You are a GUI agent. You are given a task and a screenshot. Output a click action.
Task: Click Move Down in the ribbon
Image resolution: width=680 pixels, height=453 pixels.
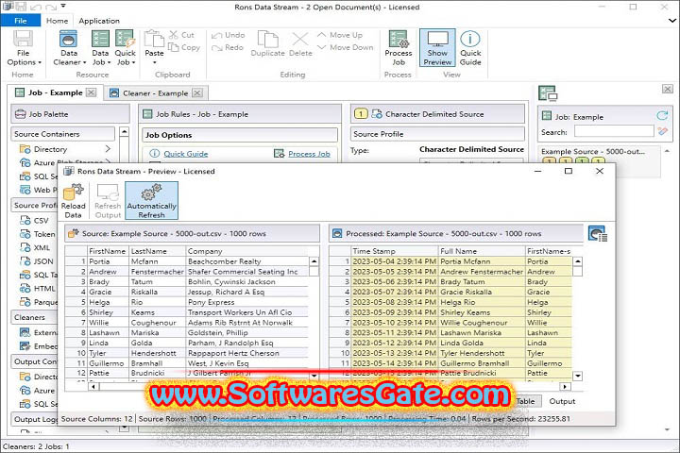[x=346, y=47]
